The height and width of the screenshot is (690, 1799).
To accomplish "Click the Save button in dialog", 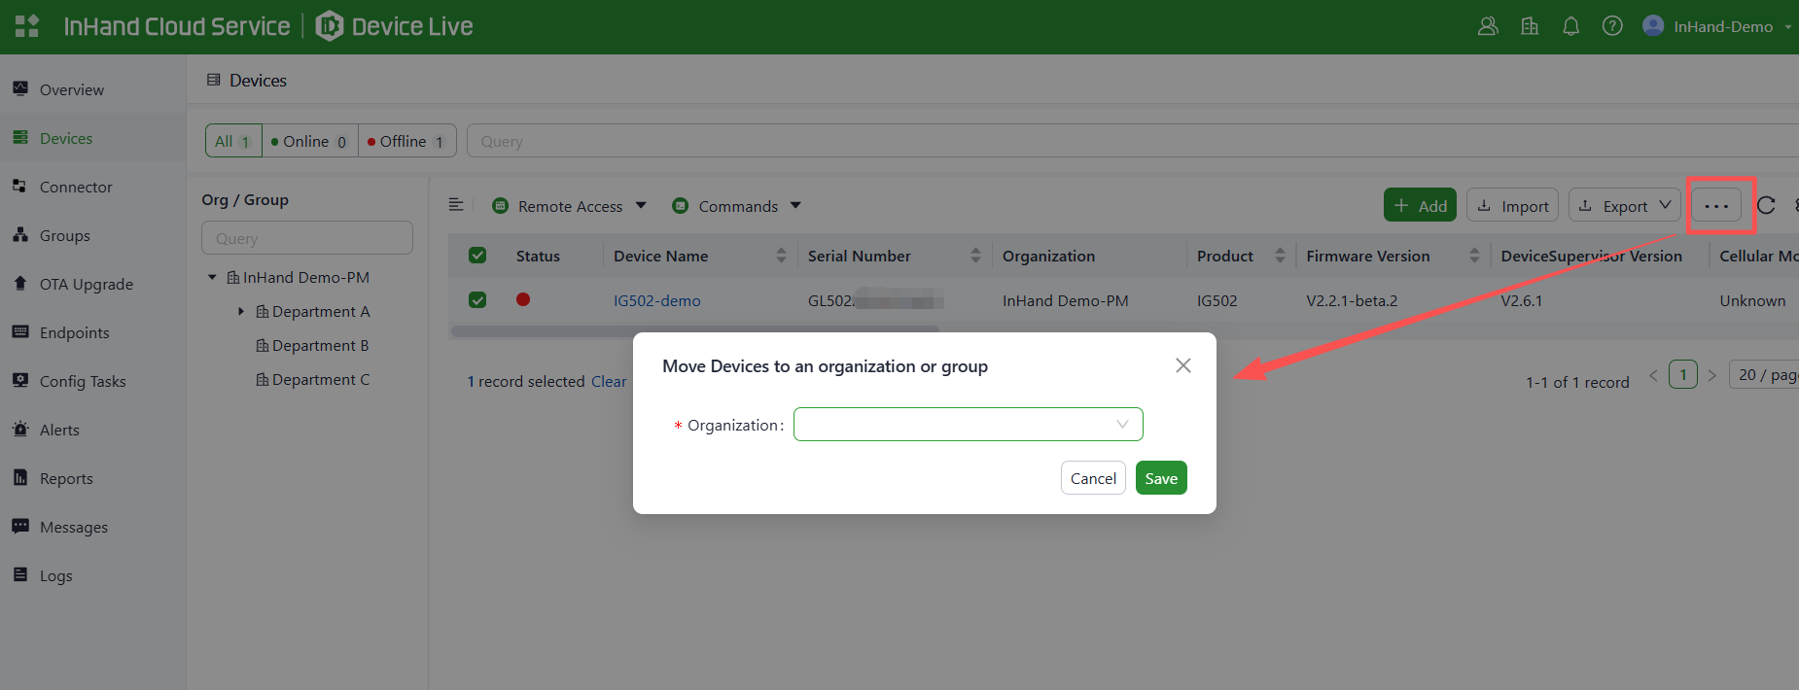I will (1161, 478).
